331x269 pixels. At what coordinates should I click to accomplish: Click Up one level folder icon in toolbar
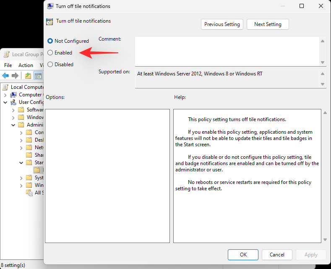(28, 76)
